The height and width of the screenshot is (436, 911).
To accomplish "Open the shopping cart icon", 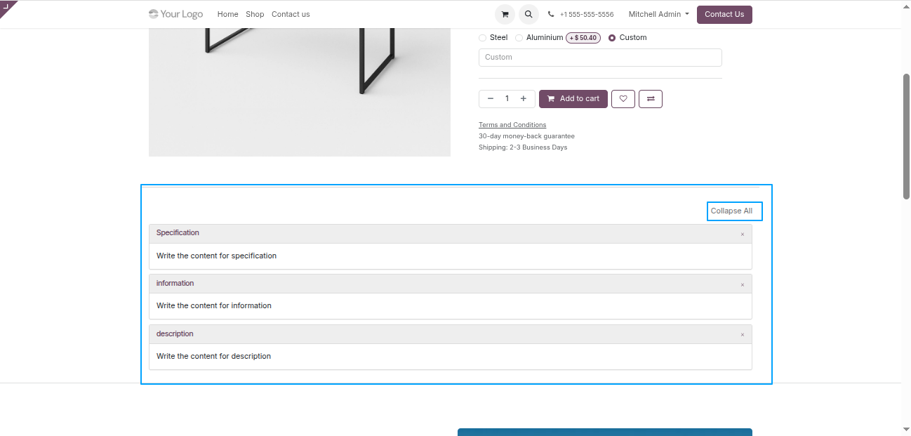I will tap(505, 14).
